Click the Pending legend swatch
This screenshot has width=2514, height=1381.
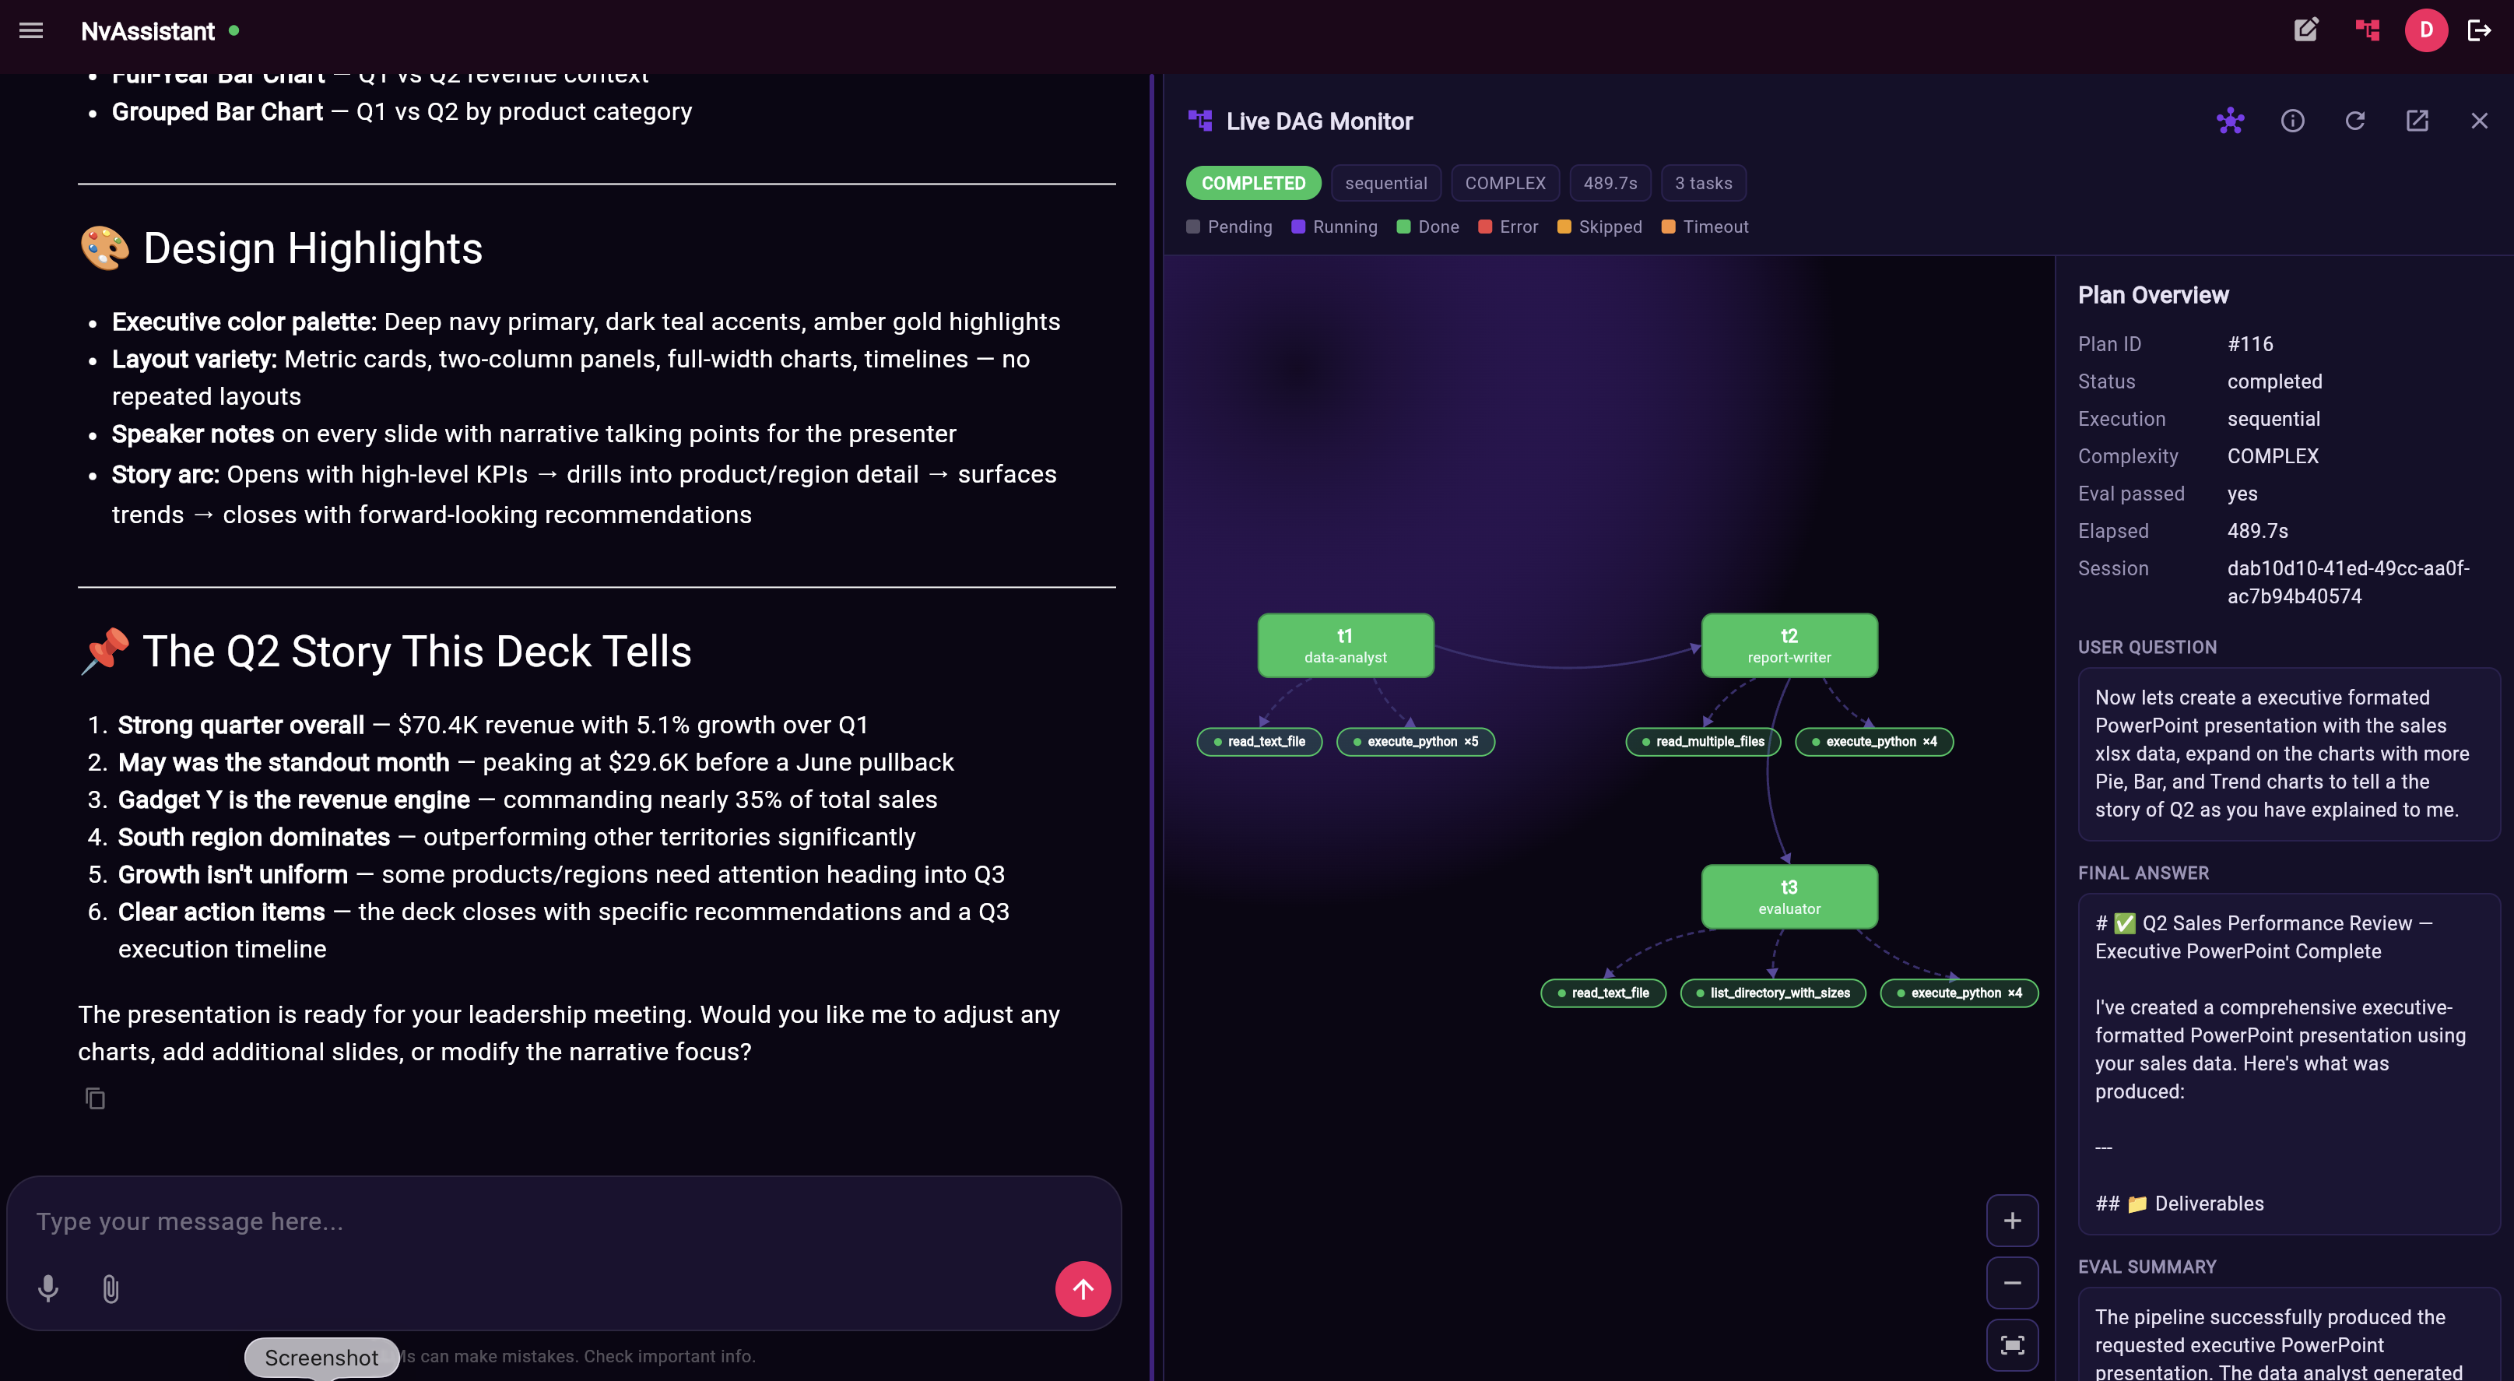[x=1192, y=227]
